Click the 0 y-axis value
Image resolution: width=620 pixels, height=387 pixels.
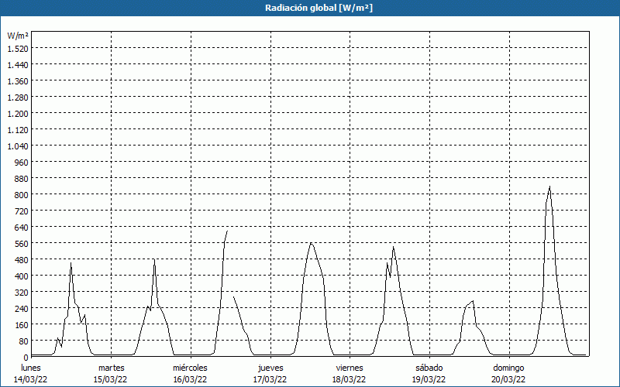[26, 358]
